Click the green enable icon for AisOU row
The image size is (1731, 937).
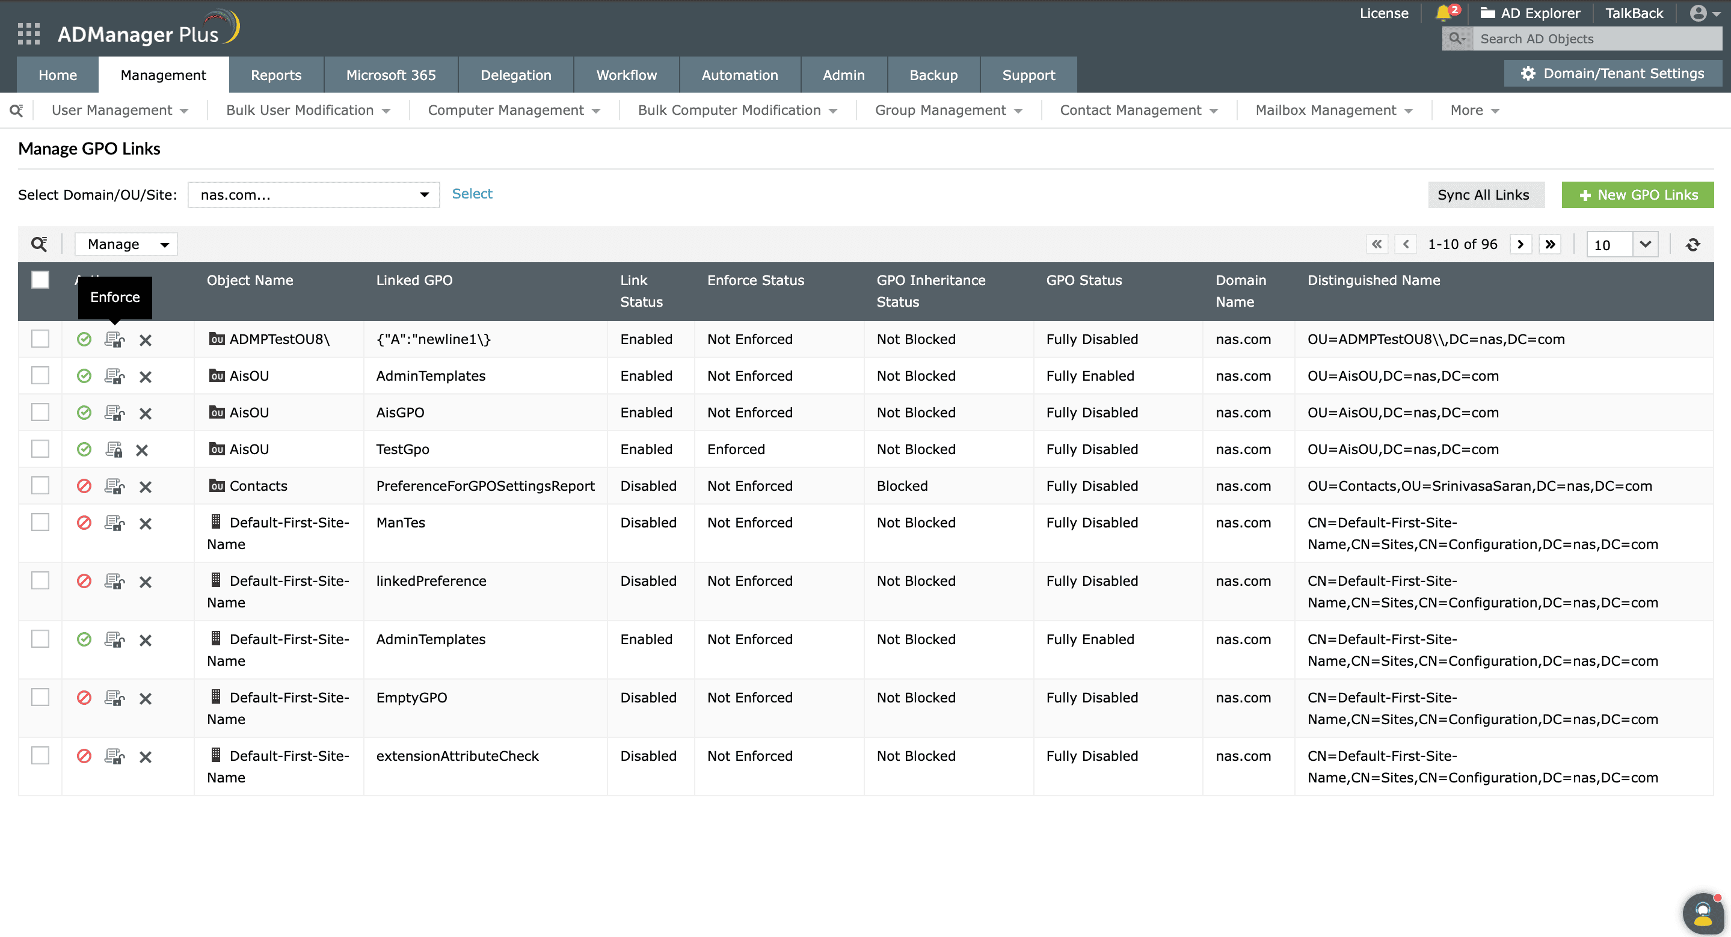tap(84, 375)
